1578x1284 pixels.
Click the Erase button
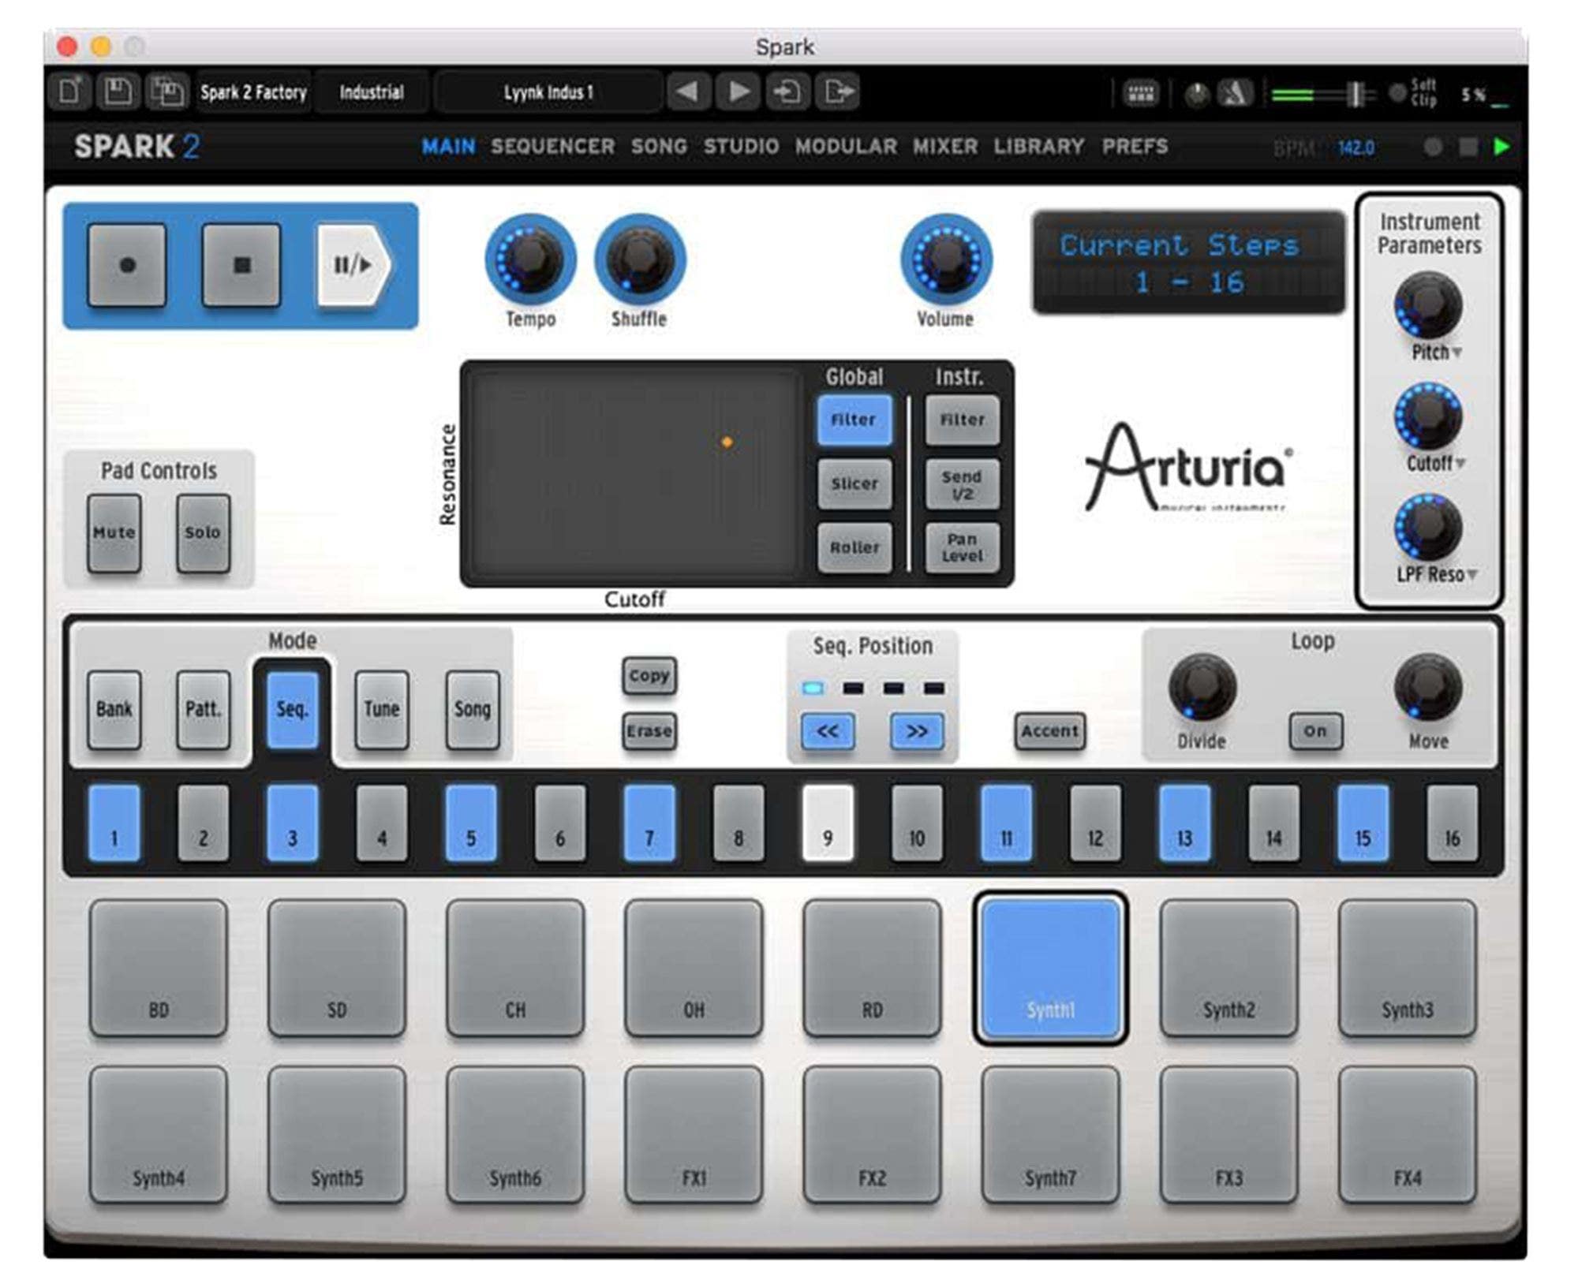click(x=649, y=732)
